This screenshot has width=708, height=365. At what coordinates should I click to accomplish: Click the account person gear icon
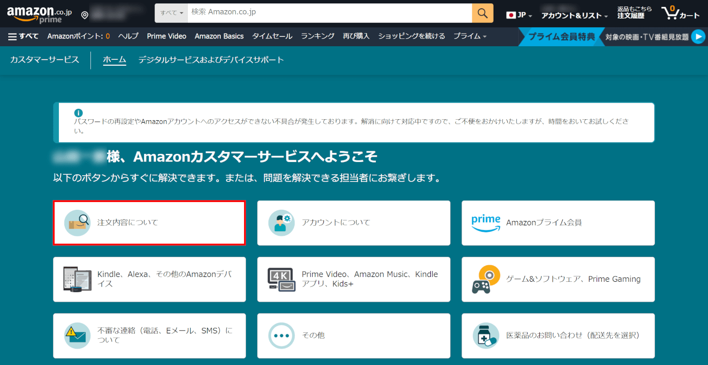282,223
